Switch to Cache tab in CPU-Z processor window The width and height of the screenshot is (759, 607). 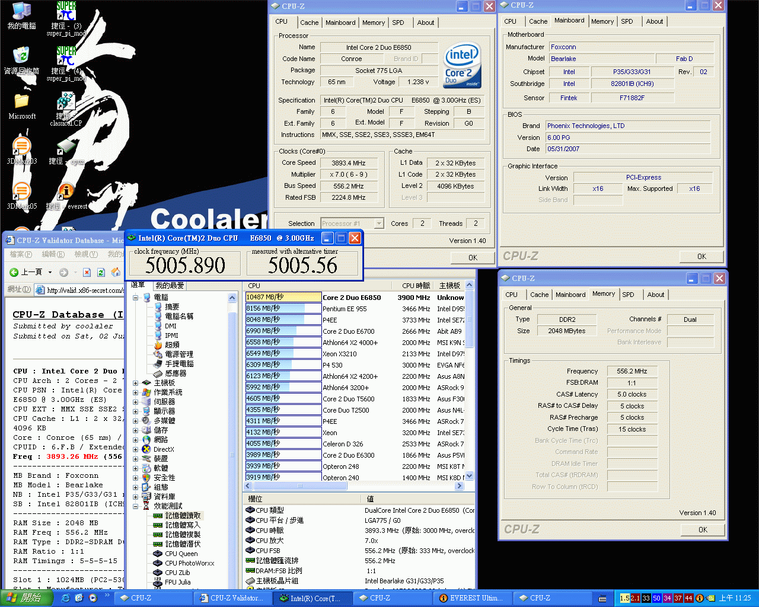coord(309,23)
